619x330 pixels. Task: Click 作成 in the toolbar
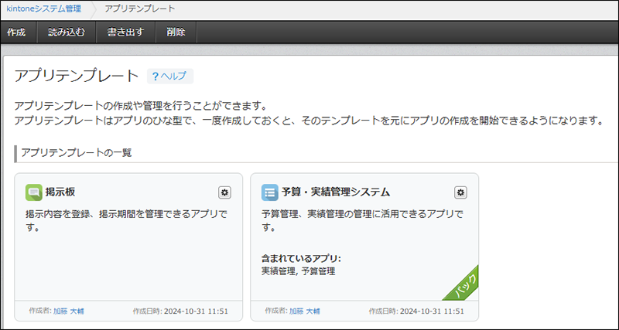16,32
